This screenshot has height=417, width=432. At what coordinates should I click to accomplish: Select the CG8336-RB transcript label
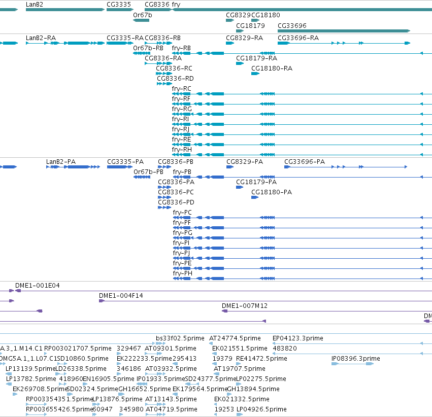162,38
